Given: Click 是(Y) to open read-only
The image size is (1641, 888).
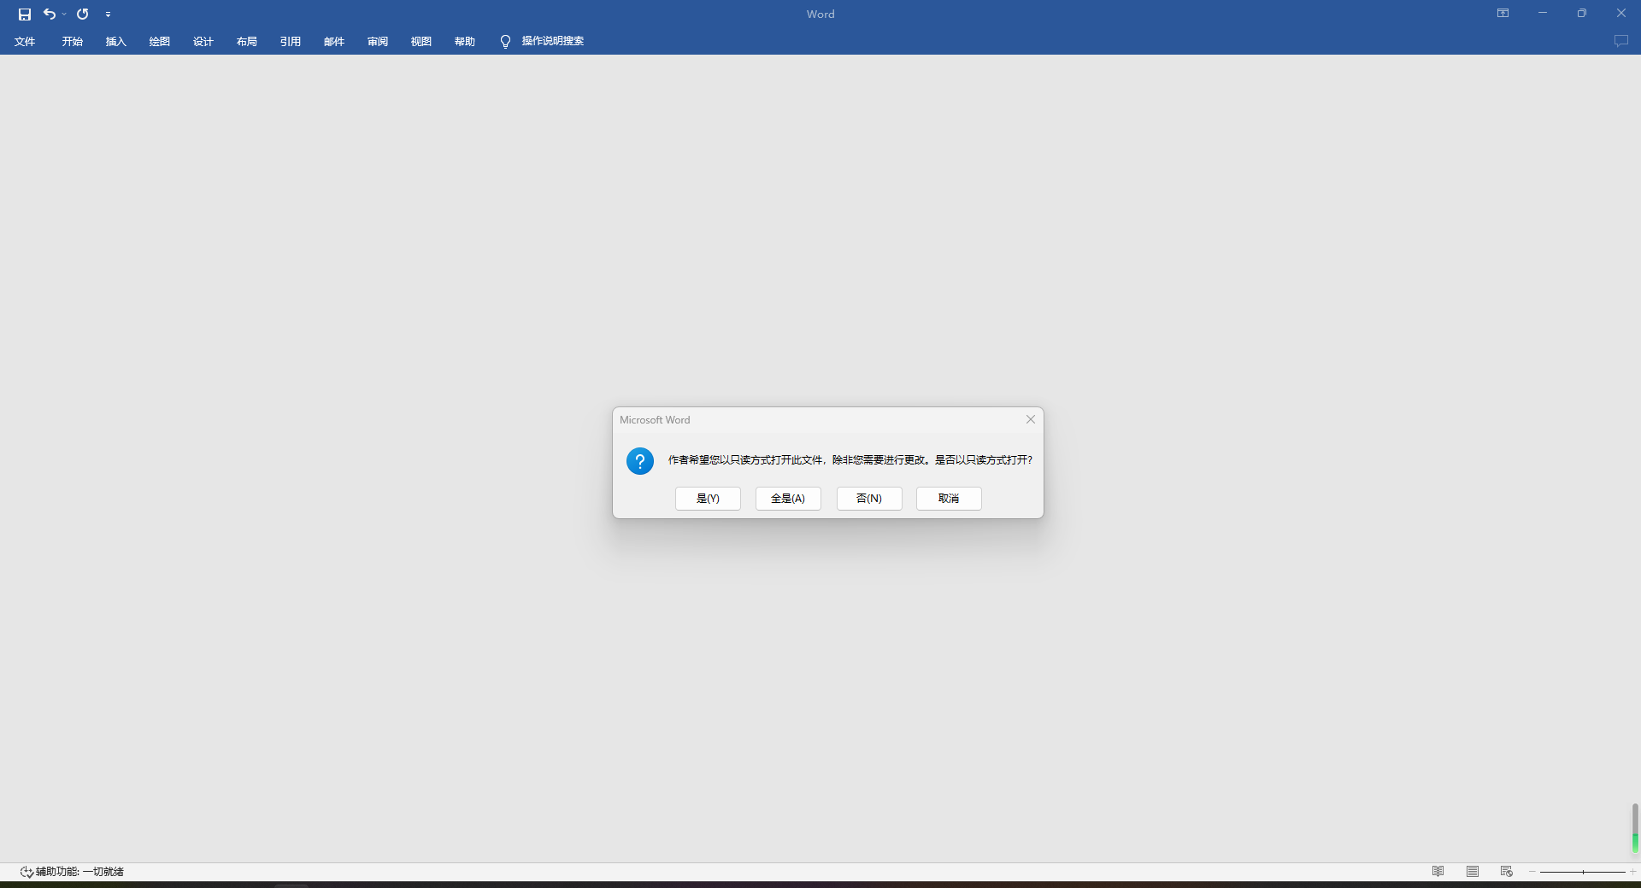Looking at the screenshot, I should click(x=708, y=499).
